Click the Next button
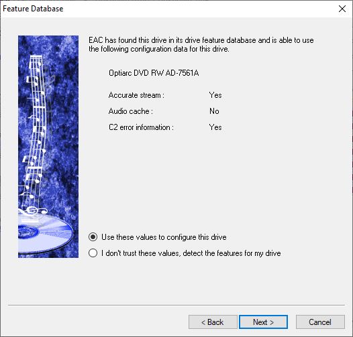This screenshot has width=353, height=337. pos(263,322)
